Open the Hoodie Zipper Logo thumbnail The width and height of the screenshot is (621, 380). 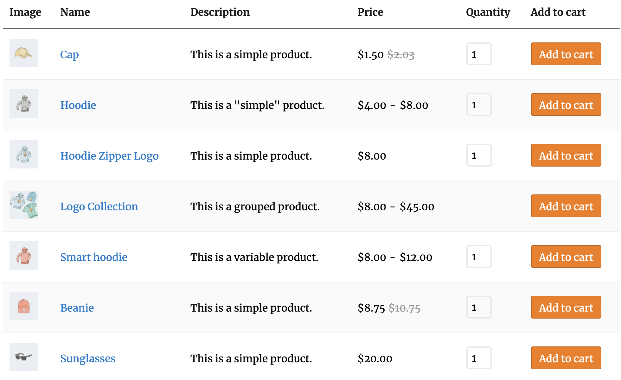[24, 154]
